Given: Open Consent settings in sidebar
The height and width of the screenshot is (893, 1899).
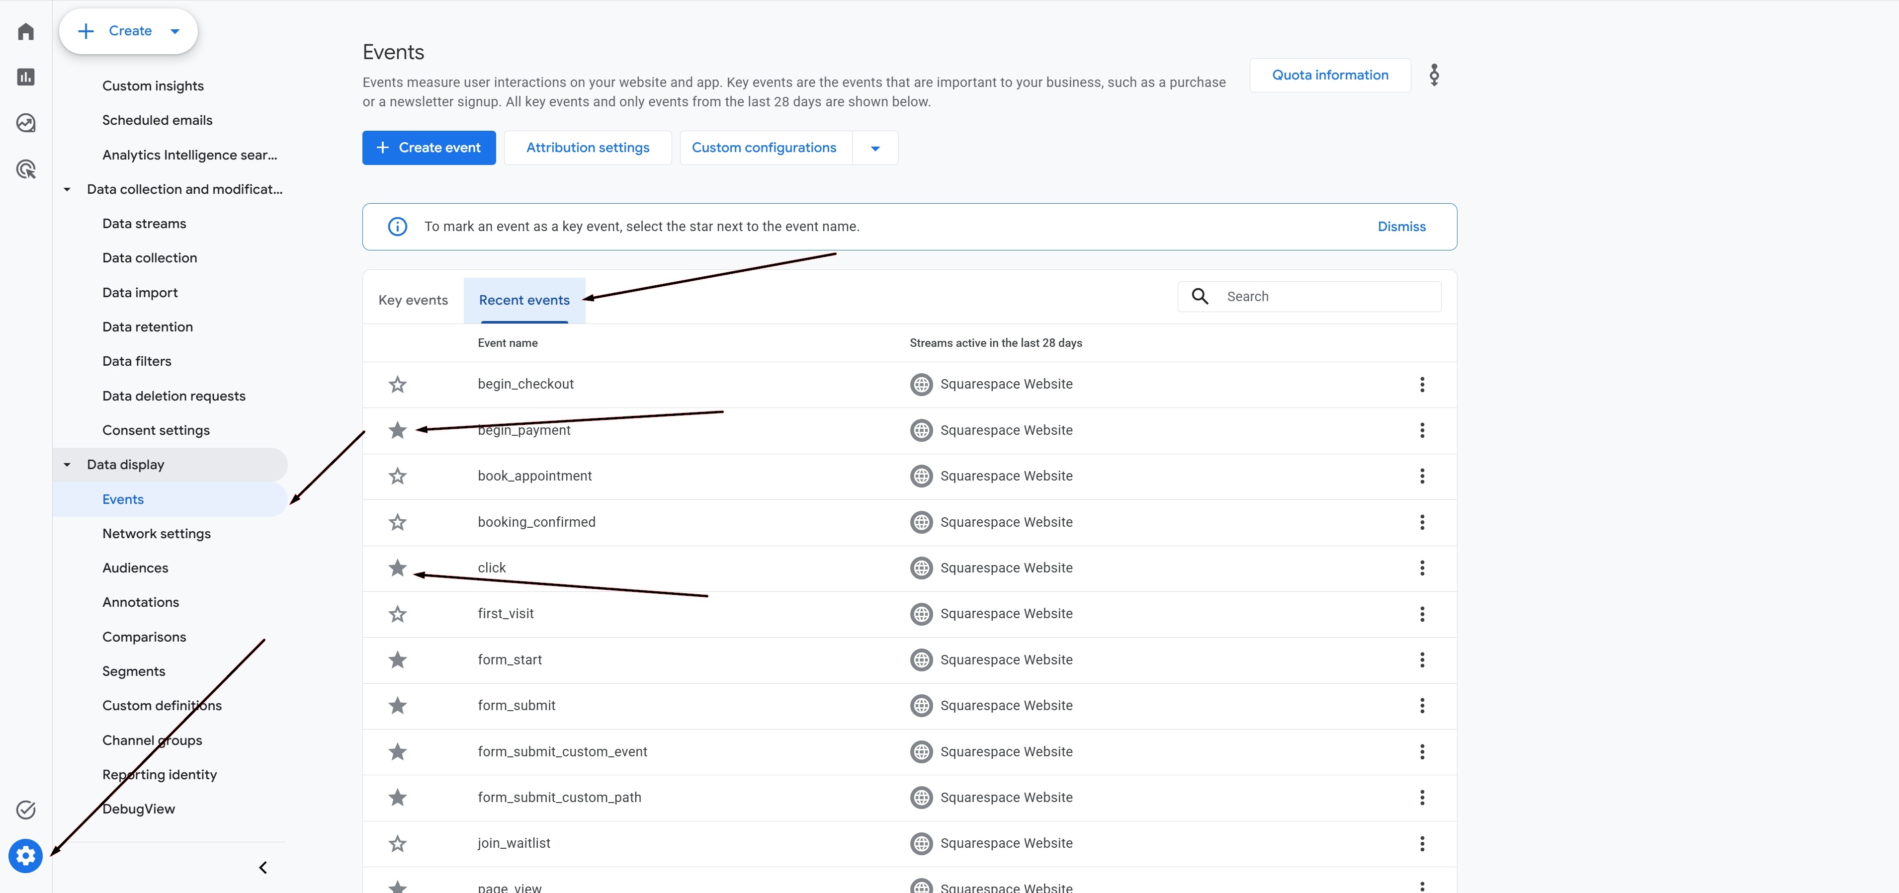Looking at the screenshot, I should (x=156, y=430).
